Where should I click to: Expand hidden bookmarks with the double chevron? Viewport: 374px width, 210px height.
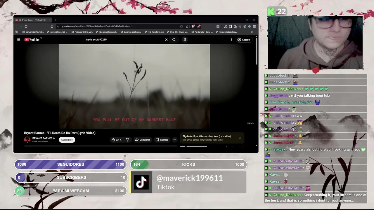(252, 32)
